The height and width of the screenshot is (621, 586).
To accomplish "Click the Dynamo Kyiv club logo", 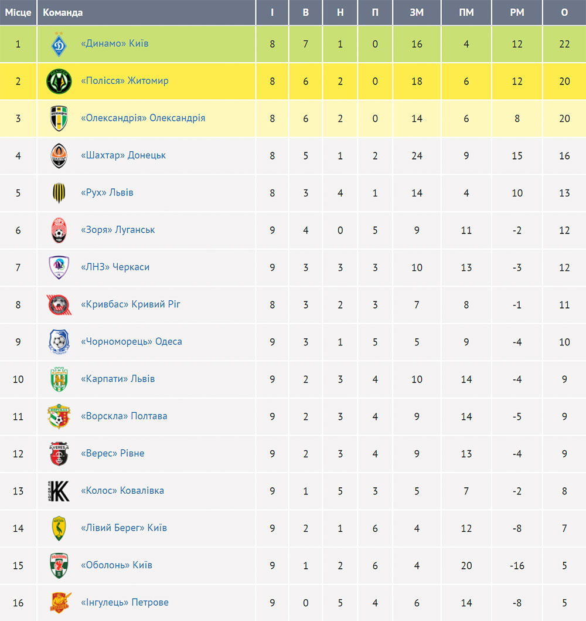I will (x=59, y=44).
